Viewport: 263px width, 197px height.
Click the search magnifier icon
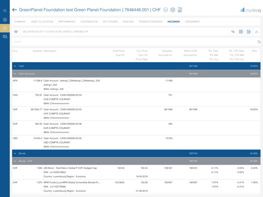tap(259, 42)
